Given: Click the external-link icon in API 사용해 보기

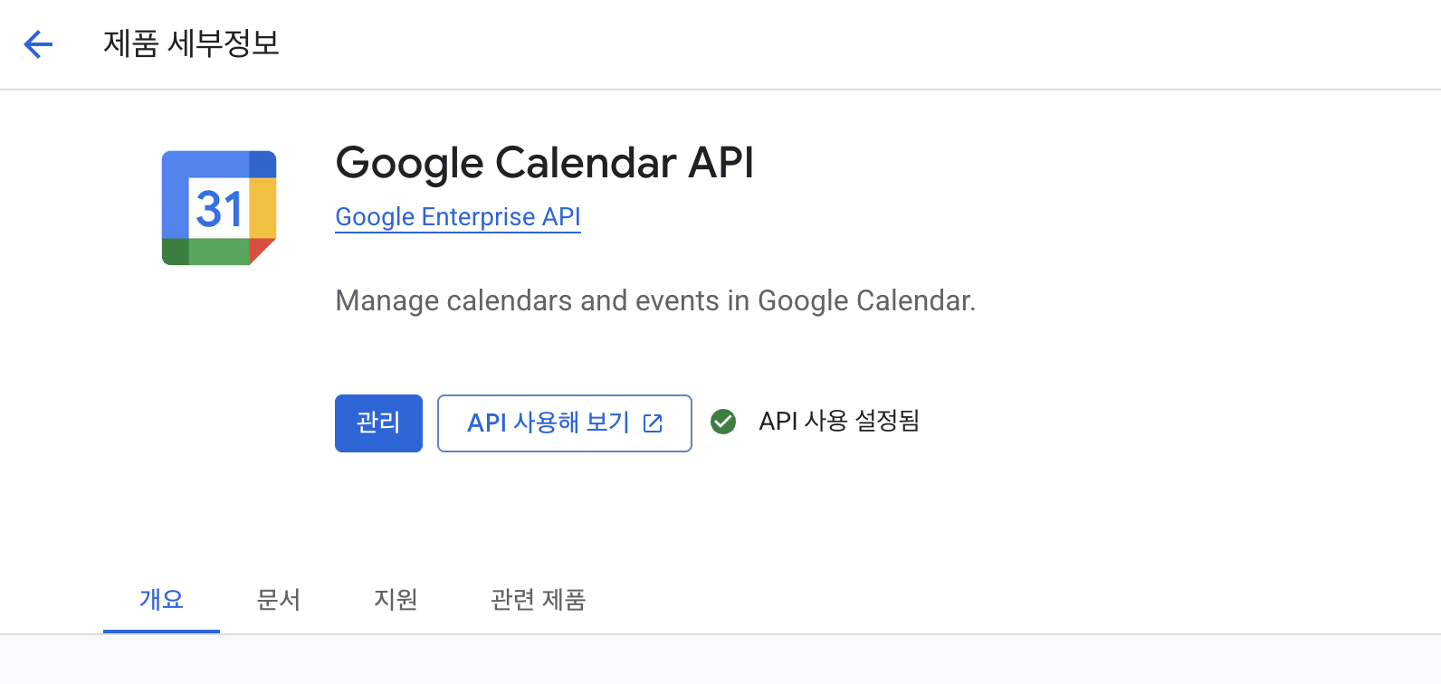Looking at the screenshot, I should (x=653, y=423).
